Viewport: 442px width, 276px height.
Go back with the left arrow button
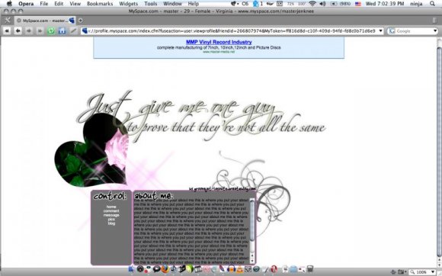(18, 30)
